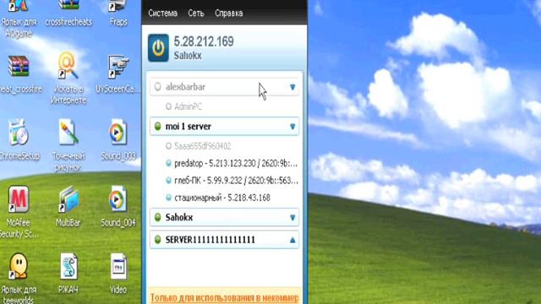Click the Sahokx network row label
This screenshot has height=304, width=541.
click(179, 218)
